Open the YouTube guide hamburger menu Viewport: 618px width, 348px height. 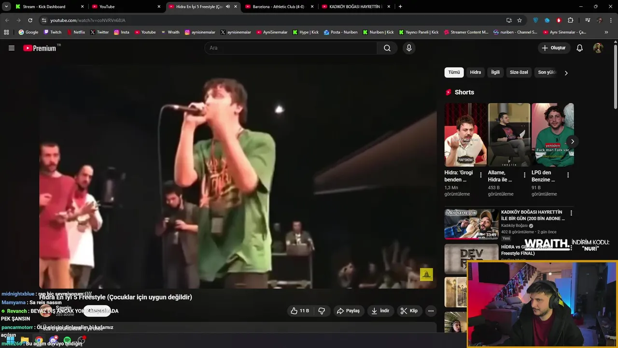[12, 48]
